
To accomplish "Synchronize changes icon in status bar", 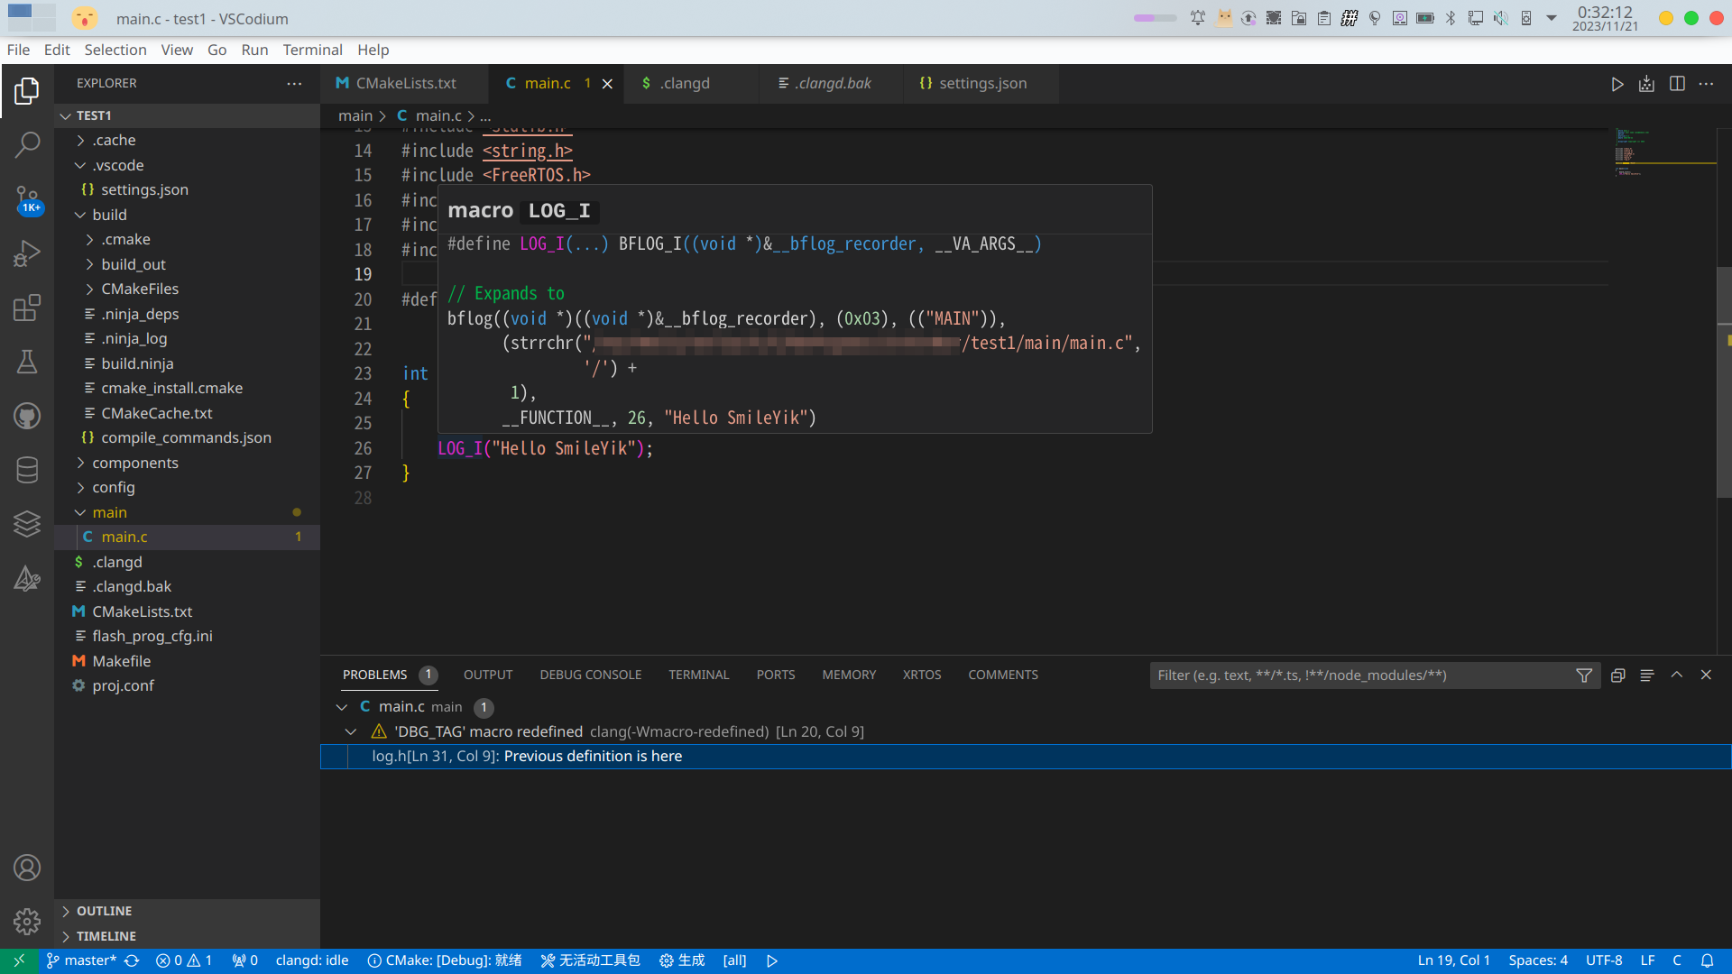I will click(132, 961).
